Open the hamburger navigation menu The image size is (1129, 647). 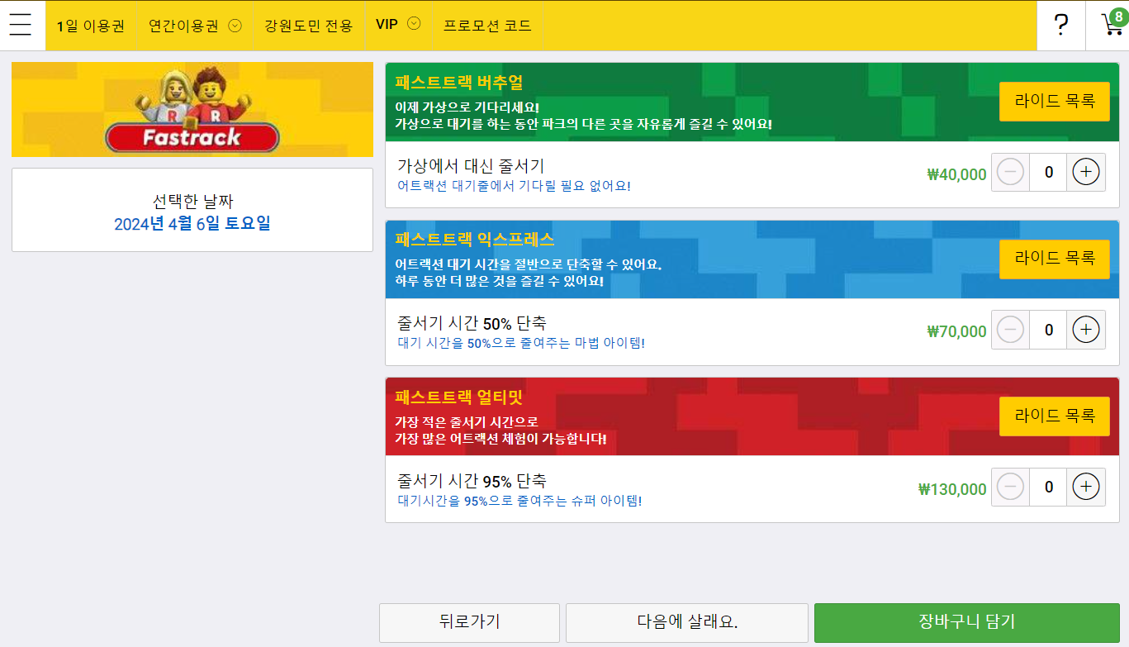click(x=20, y=23)
